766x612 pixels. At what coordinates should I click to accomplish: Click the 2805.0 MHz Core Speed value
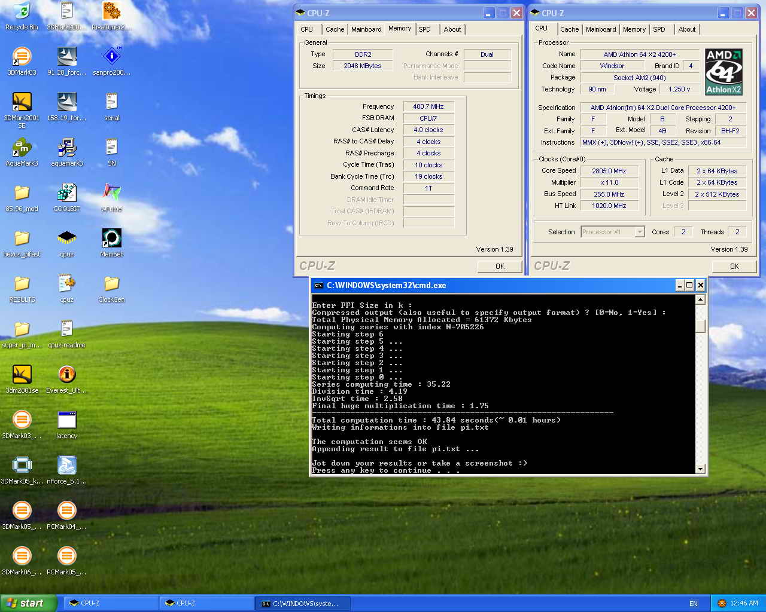pos(609,171)
